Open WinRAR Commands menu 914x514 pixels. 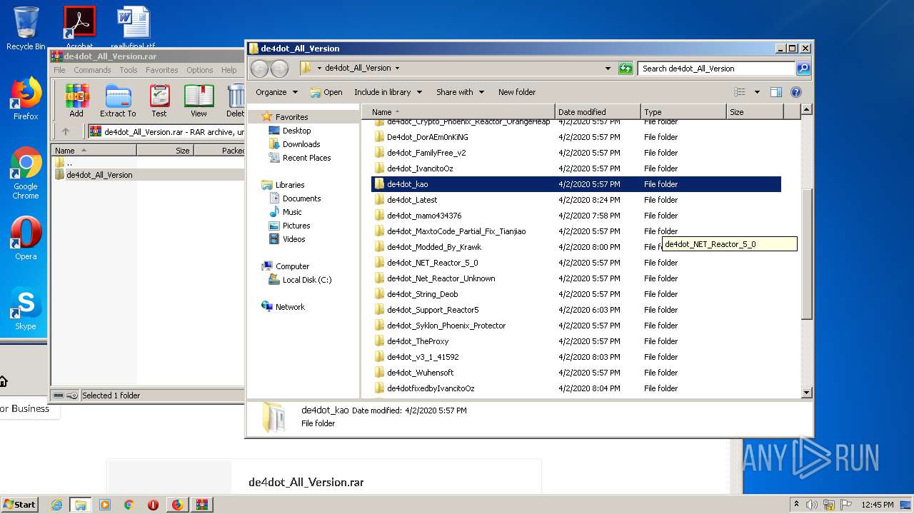92,70
